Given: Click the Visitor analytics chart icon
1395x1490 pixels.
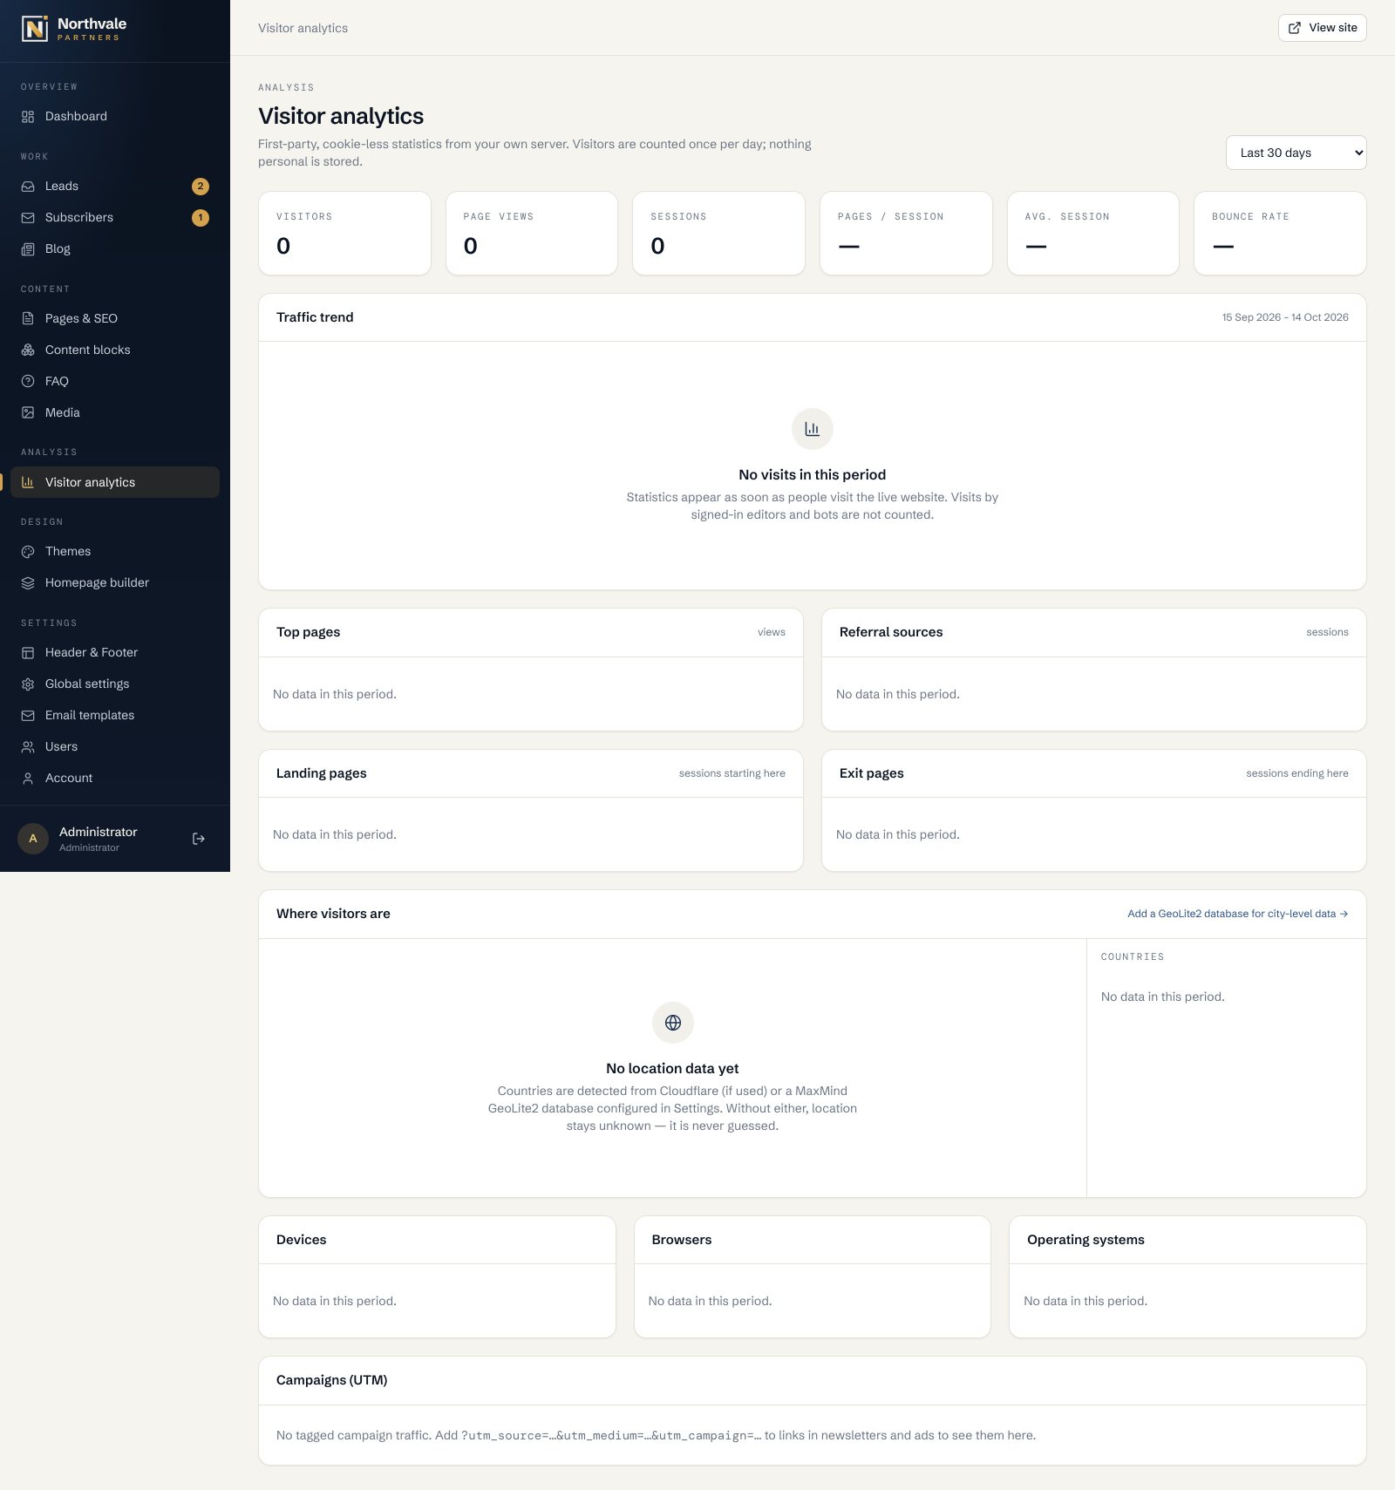Looking at the screenshot, I should pos(28,483).
